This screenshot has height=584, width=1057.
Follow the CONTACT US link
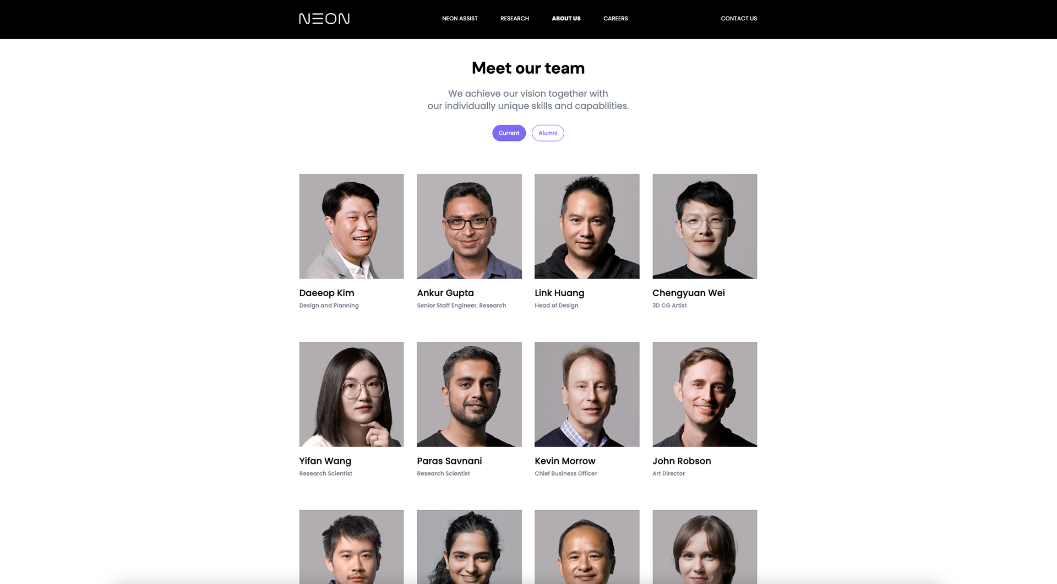click(x=739, y=19)
